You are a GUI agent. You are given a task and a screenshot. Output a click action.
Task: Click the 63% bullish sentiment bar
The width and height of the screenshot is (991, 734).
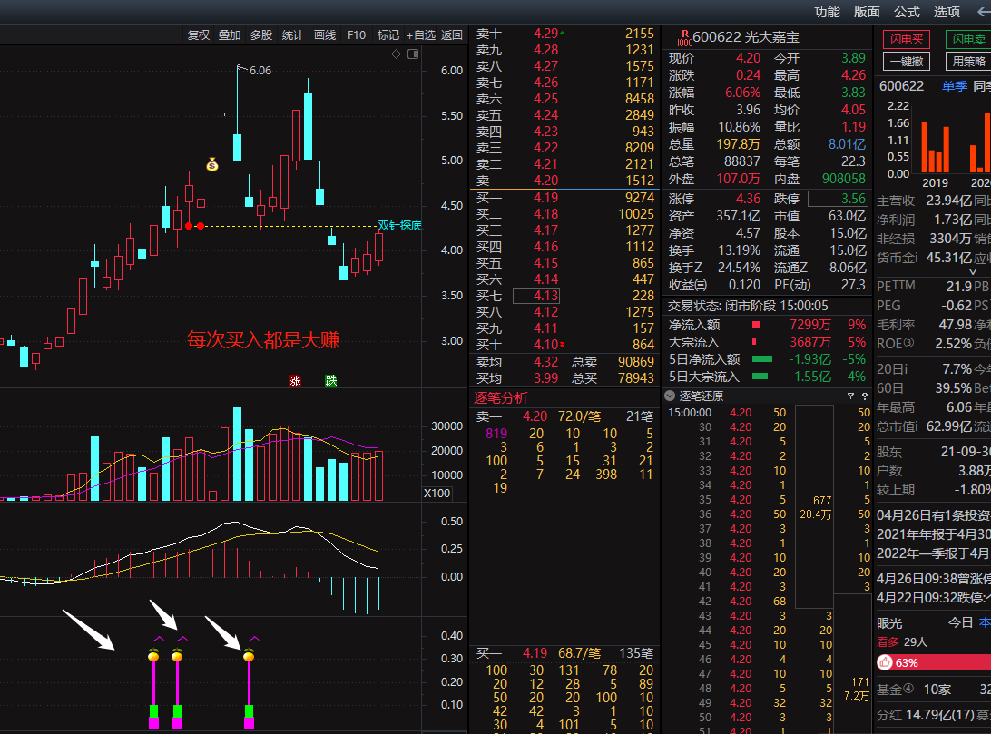(x=934, y=662)
